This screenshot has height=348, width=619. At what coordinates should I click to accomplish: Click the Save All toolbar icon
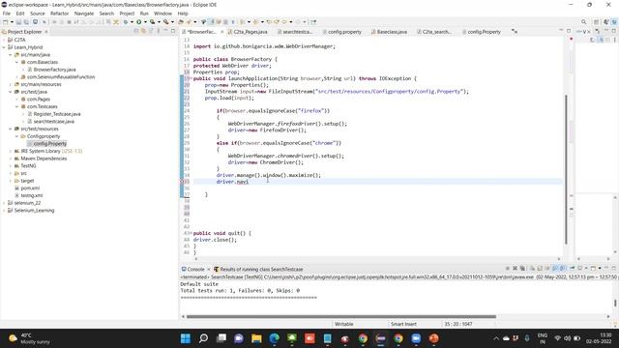pyautogui.click(x=26, y=22)
